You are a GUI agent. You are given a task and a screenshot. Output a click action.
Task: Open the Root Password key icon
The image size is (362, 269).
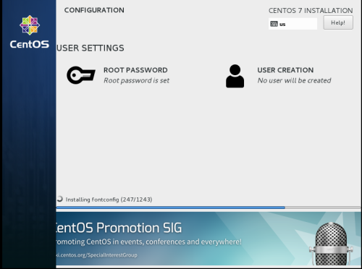pos(81,75)
